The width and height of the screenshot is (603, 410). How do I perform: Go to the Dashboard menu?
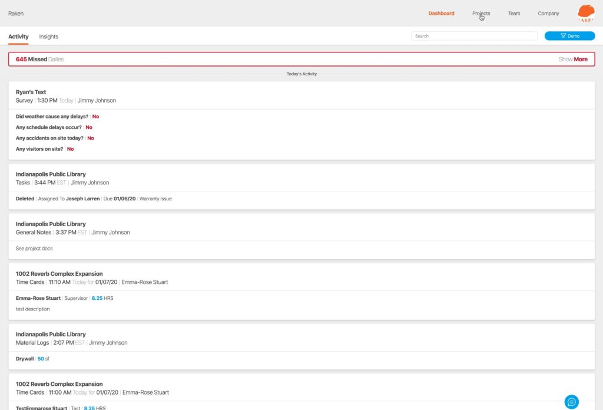pos(441,14)
